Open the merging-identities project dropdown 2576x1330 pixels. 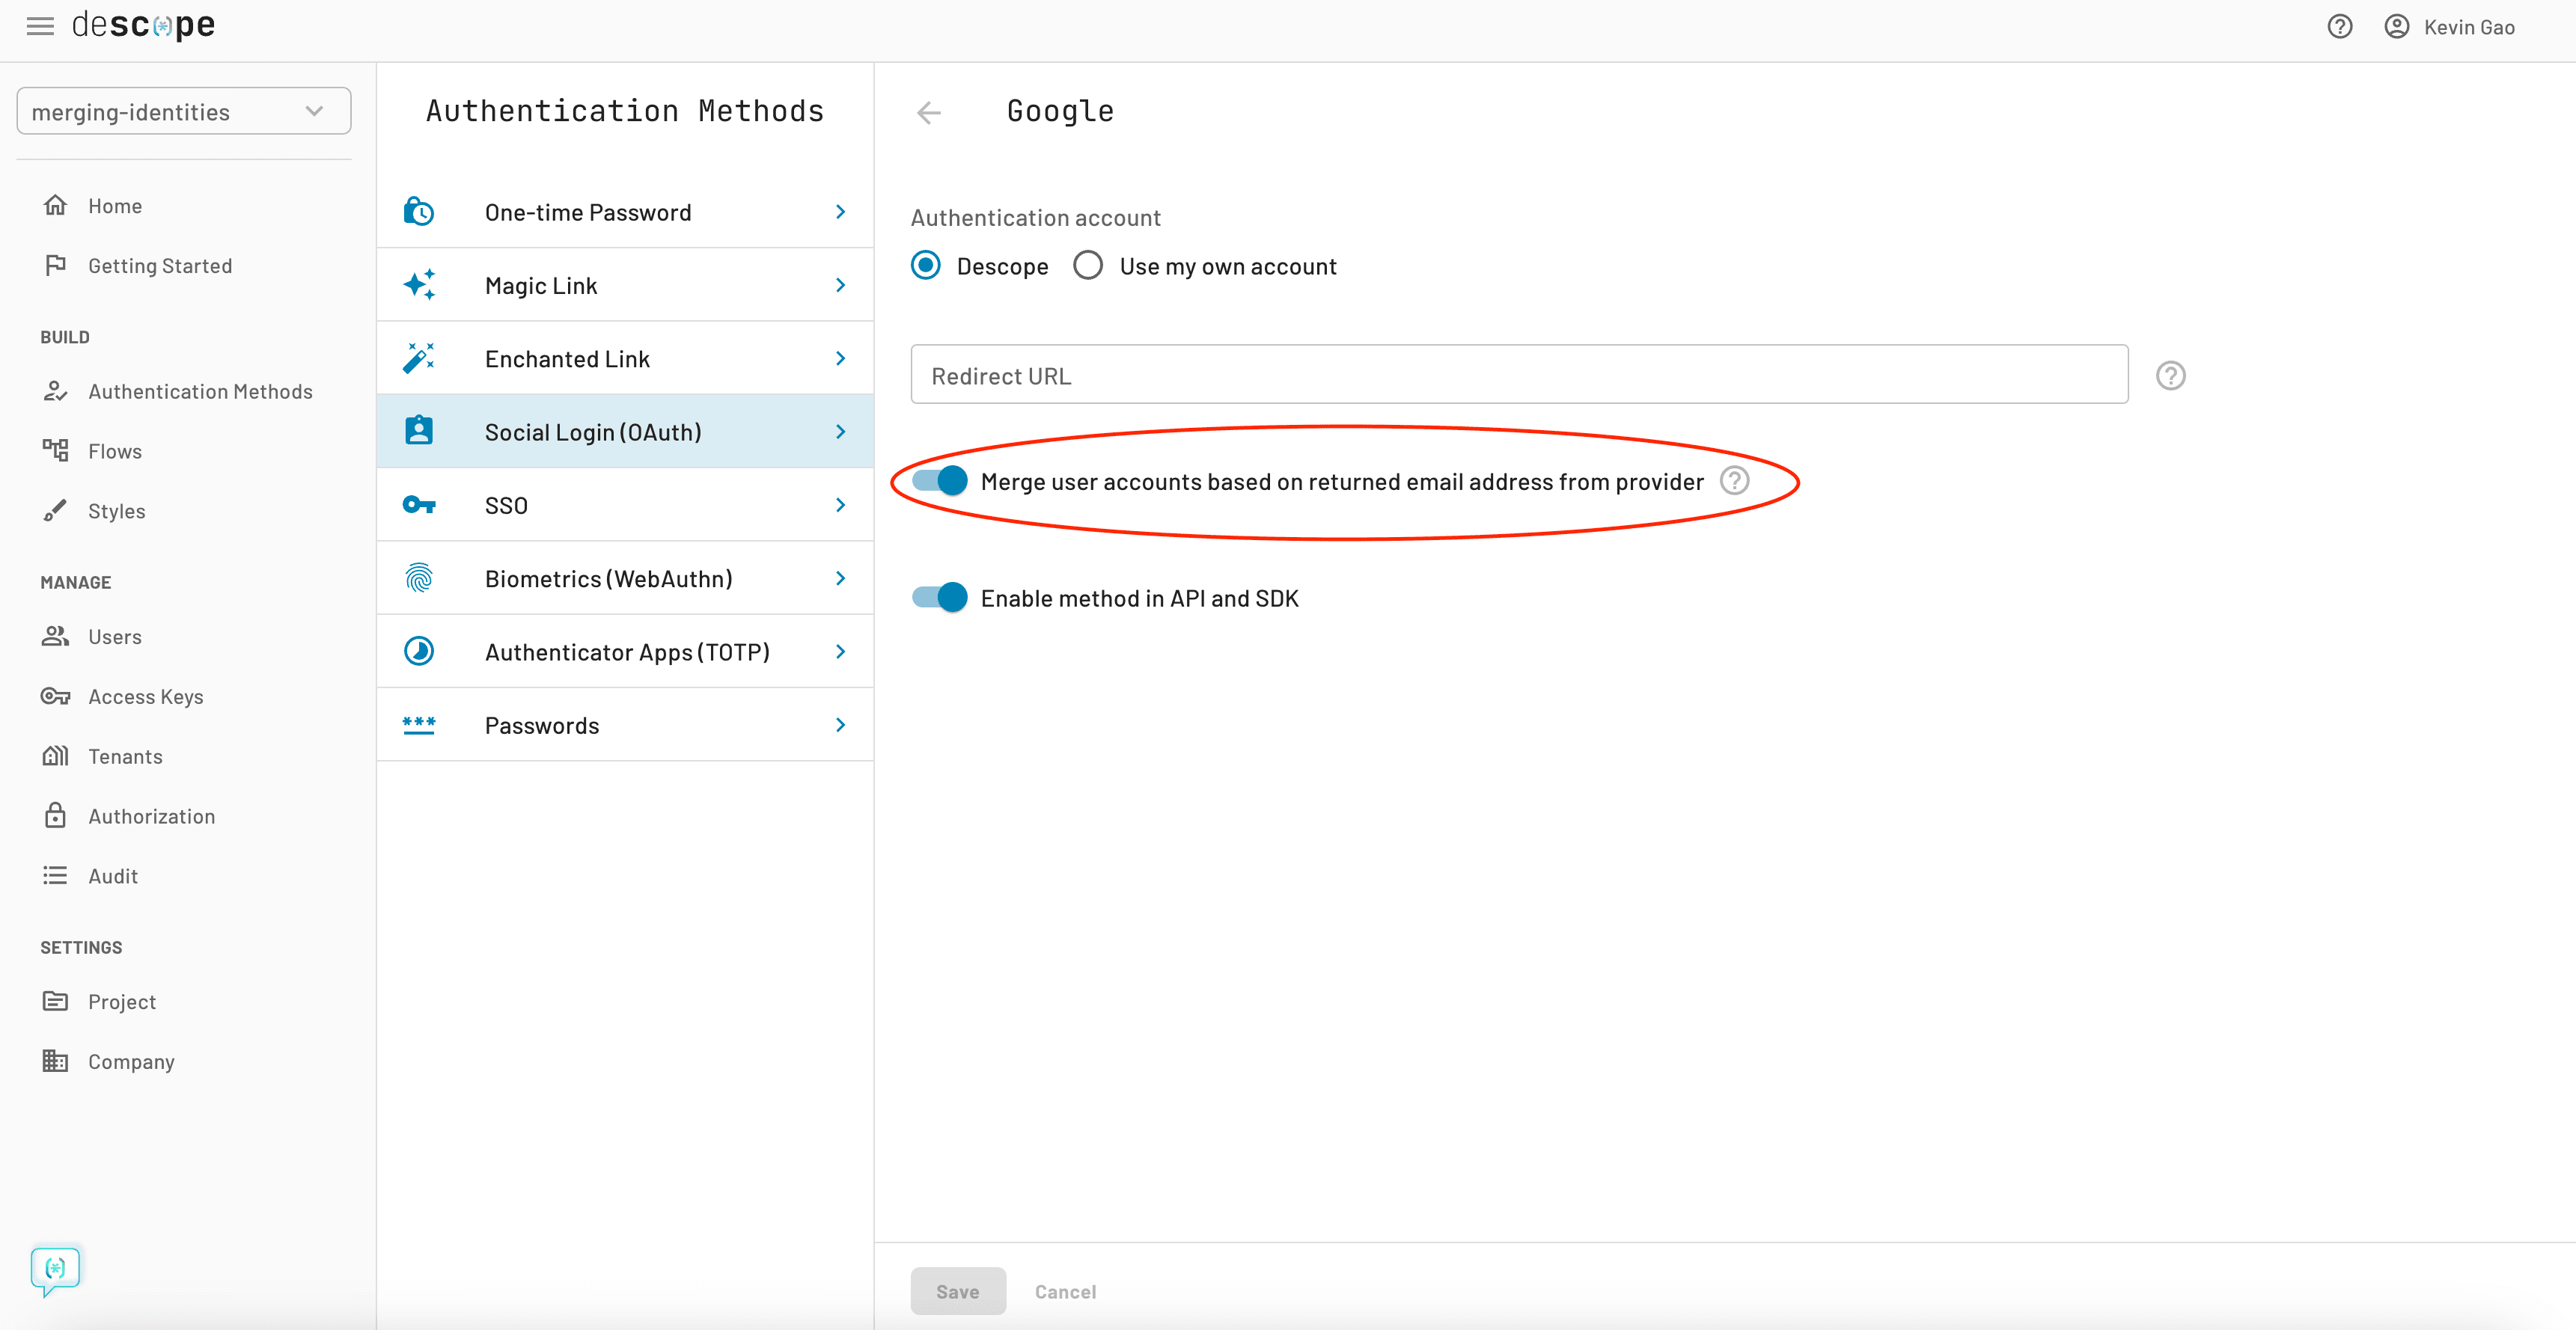click(183, 110)
